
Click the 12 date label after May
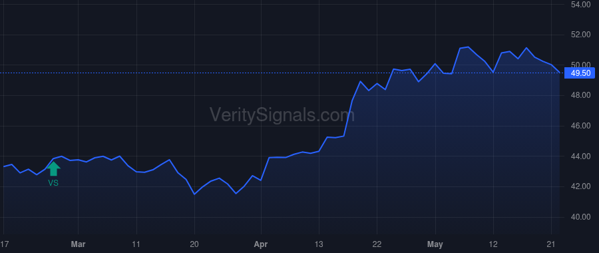click(493, 244)
